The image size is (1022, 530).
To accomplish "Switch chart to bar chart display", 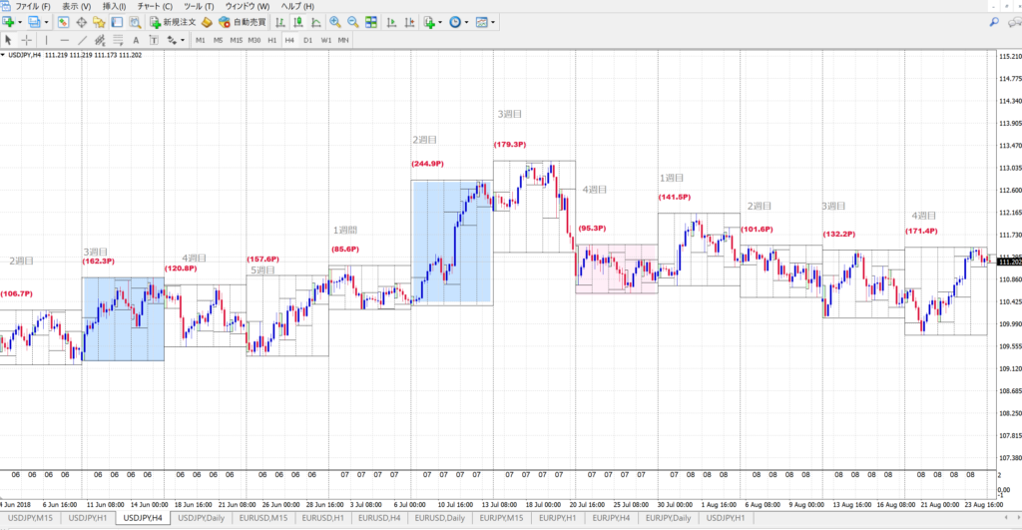I will [x=280, y=22].
